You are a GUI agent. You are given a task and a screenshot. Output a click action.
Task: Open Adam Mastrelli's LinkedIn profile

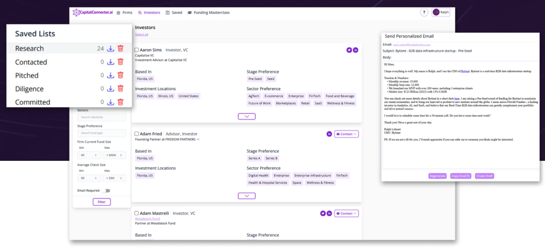point(329,213)
